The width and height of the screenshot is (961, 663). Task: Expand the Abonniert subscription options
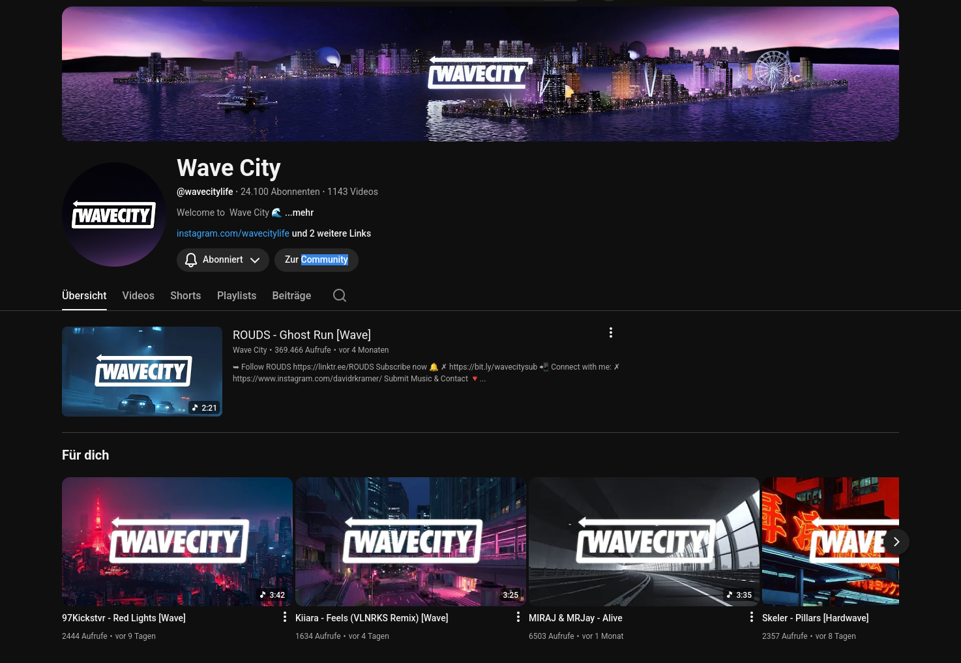pyautogui.click(x=255, y=259)
